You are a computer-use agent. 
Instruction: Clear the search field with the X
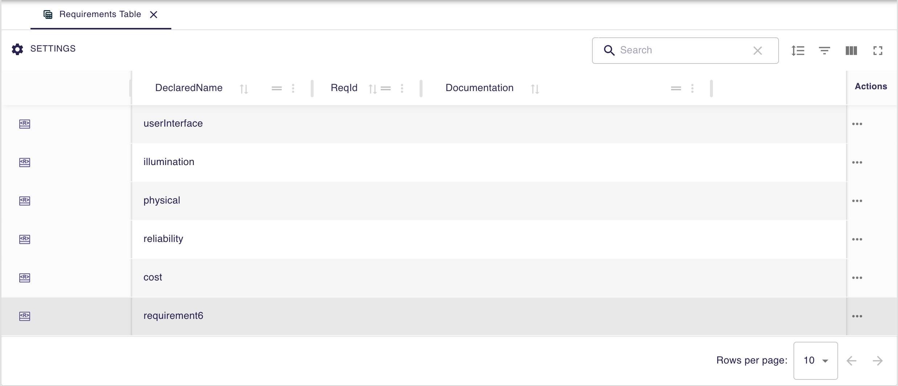pos(758,50)
